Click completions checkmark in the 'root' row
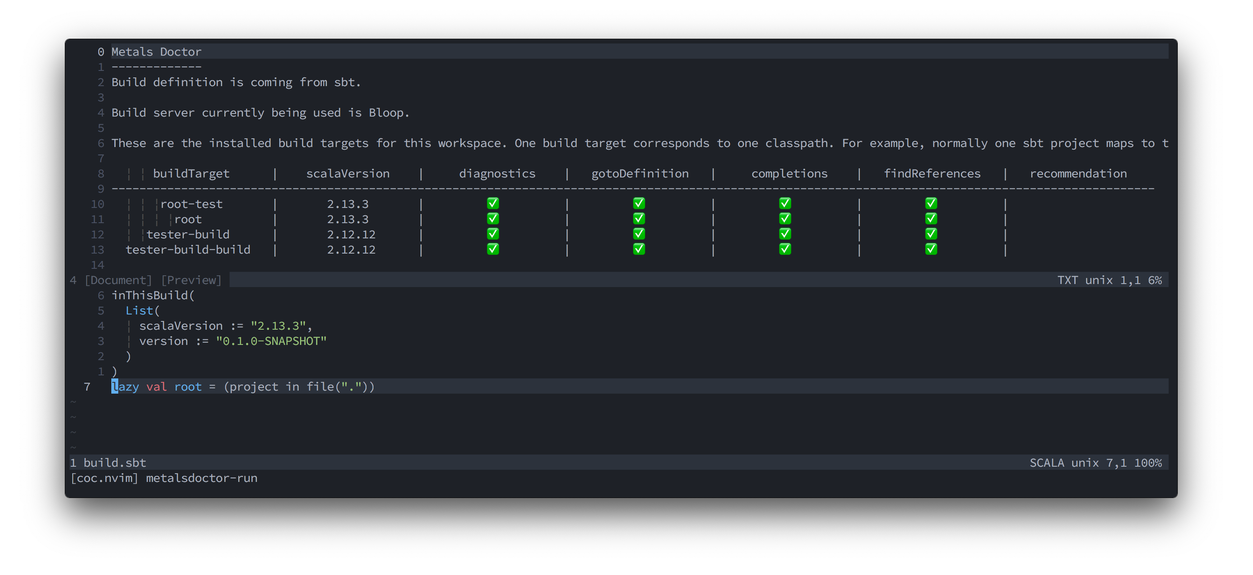 [x=785, y=218]
